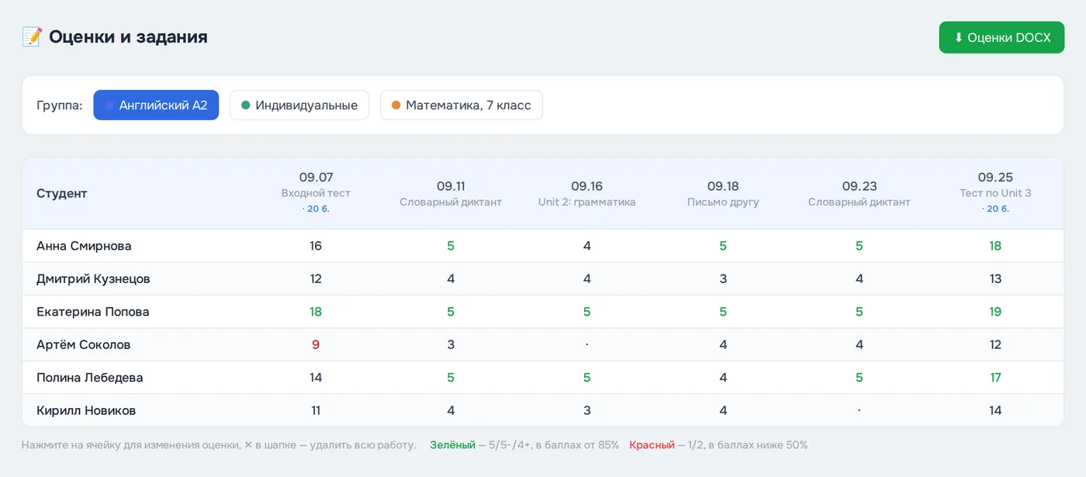Edit Кирилл Новиков's 09.25 score of 14

pos(995,410)
